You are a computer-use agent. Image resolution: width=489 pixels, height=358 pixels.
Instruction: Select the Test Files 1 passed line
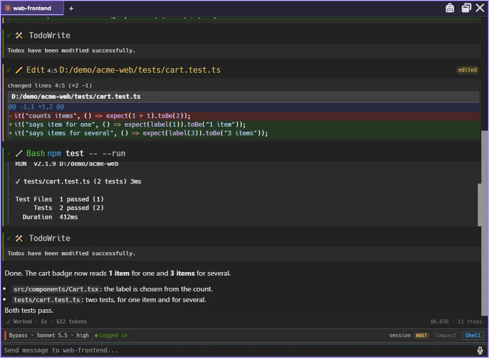tap(59, 199)
